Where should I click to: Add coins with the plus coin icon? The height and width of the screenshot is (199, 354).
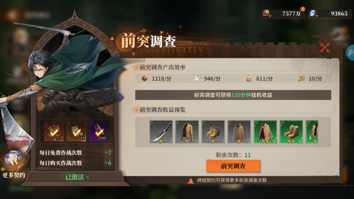pos(267,13)
